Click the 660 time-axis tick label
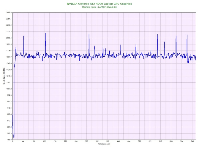This screenshot has width=199, height=149. click(x=171, y=141)
